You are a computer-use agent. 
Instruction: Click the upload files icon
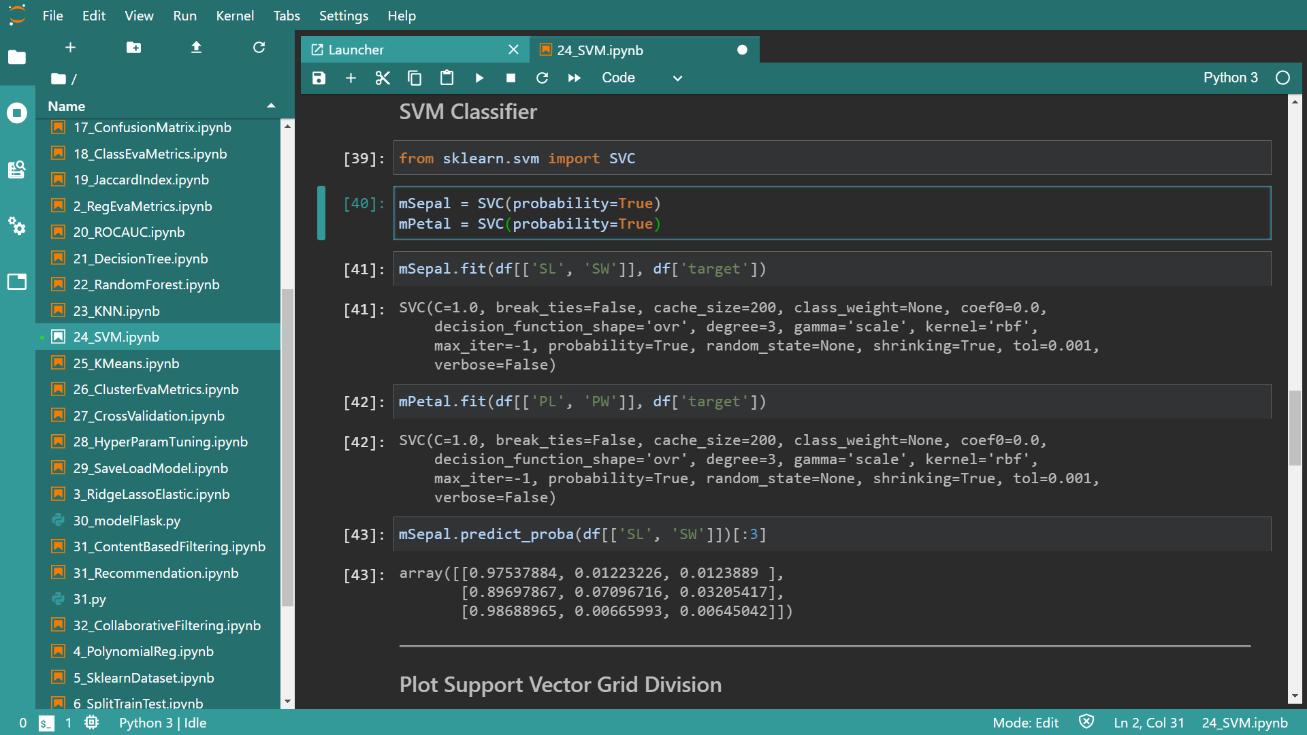click(196, 47)
